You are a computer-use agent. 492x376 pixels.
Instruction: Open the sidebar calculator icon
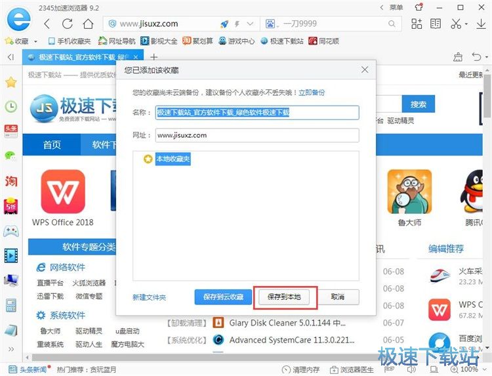pyautogui.click(x=11, y=304)
